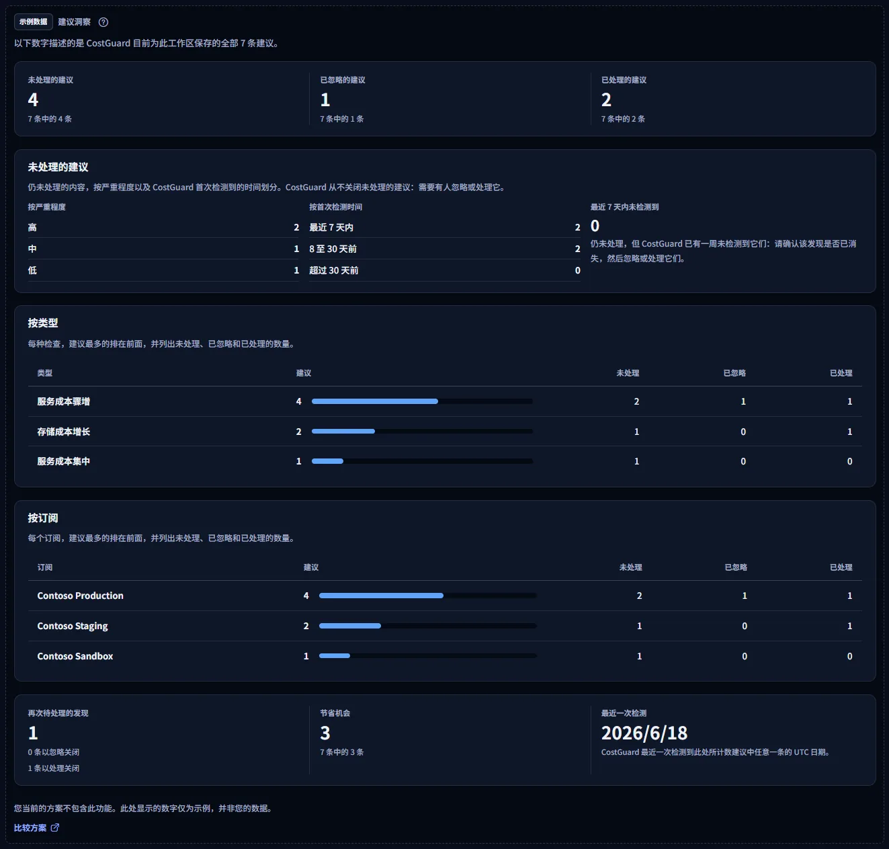The width and height of the screenshot is (889, 849).
Task: Click the 7 条中的 4 条 caption
Action: [x=50, y=119]
